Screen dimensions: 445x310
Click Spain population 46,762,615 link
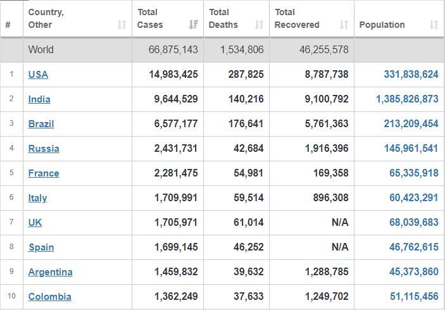click(x=414, y=247)
